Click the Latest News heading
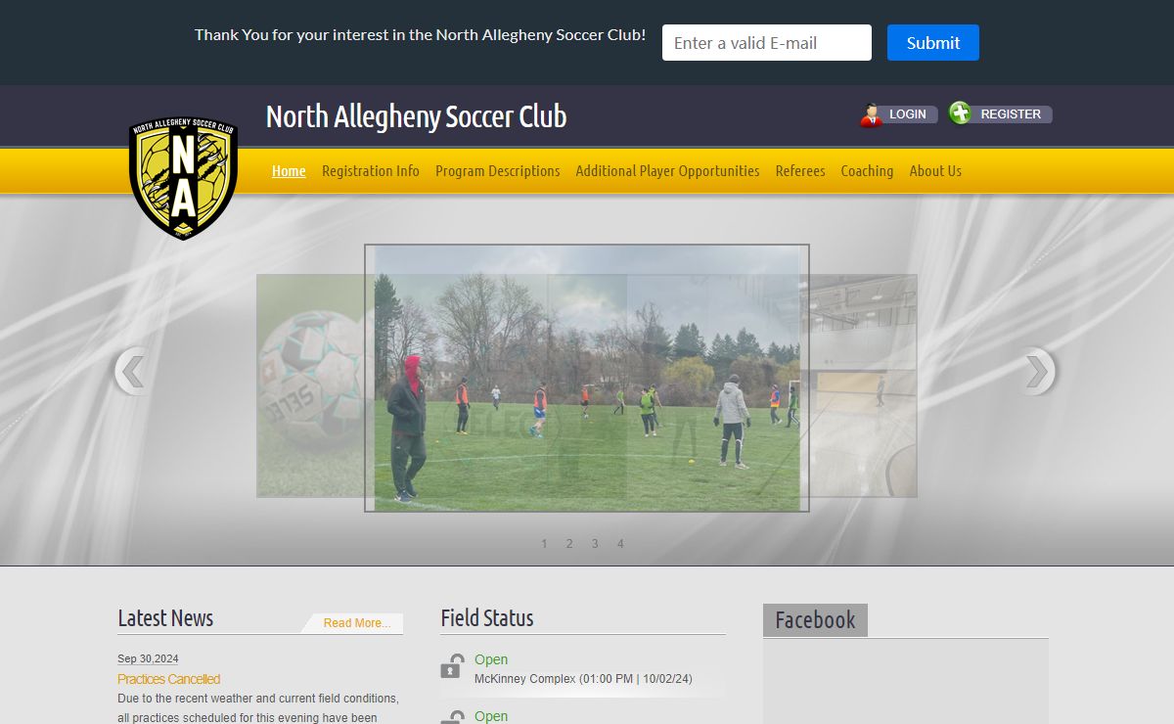 (165, 618)
